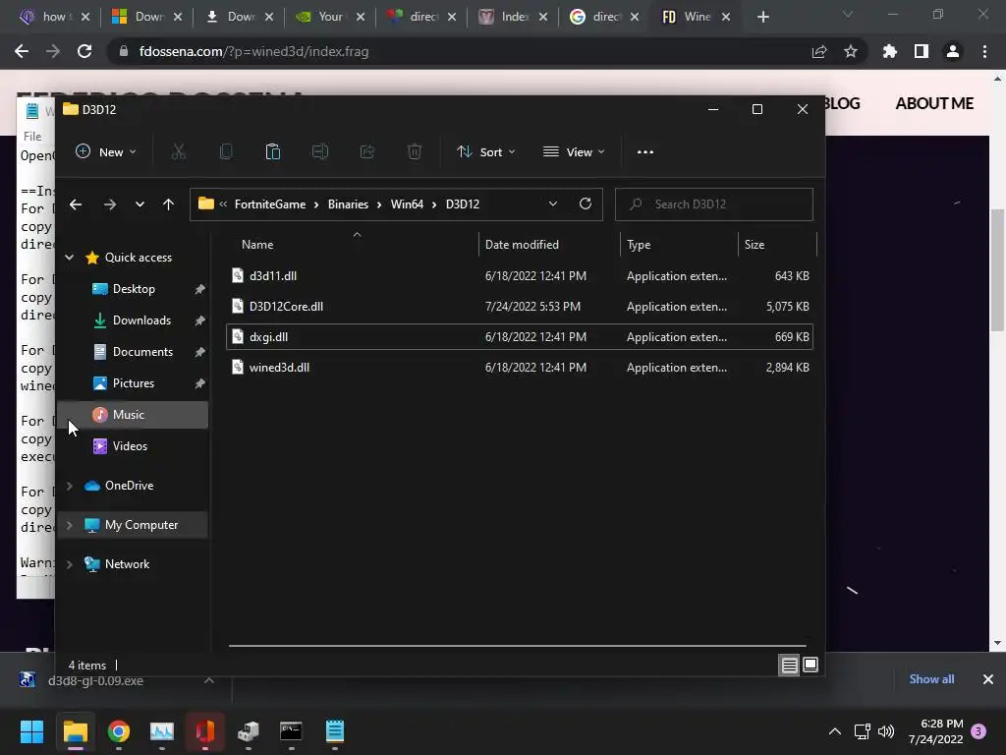1006x755 pixels.
Task: Click the Share icon in Explorer toolbar
Action: 367,152
